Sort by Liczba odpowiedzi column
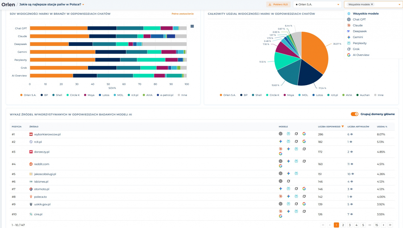The height and width of the screenshot is (228, 403). pos(331,126)
